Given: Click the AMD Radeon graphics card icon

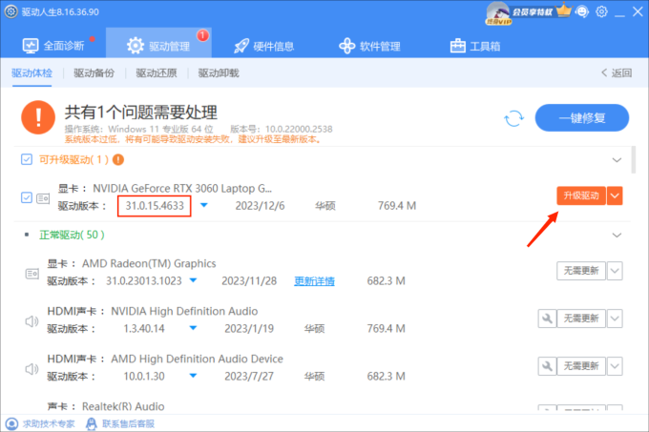Looking at the screenshot, I should (x=32, y=274).
